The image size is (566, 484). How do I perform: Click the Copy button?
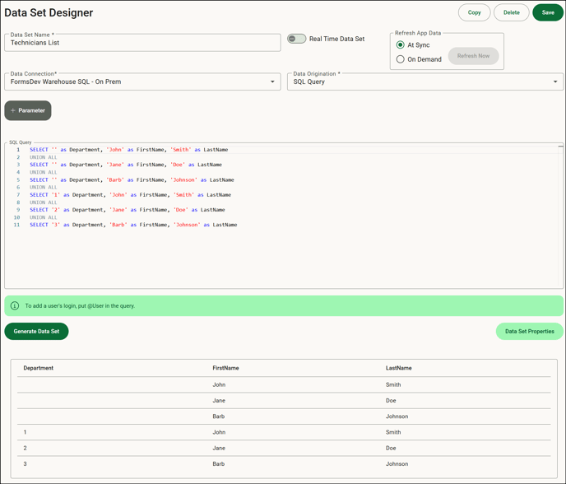[474, 12]
